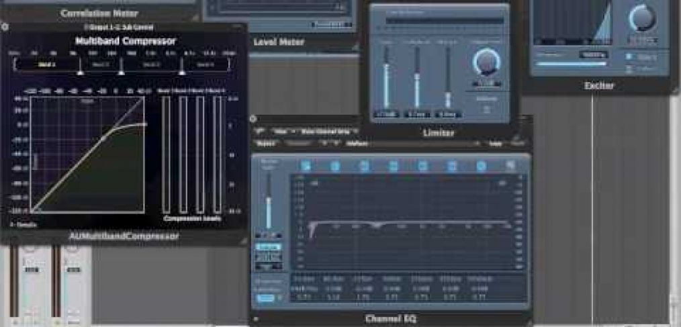Click the Exciter Harmonics knob
Screen dimensions: 681x327
coord(642,18)
